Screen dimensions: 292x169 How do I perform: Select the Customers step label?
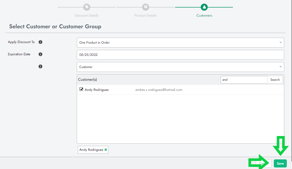(204, 16)
